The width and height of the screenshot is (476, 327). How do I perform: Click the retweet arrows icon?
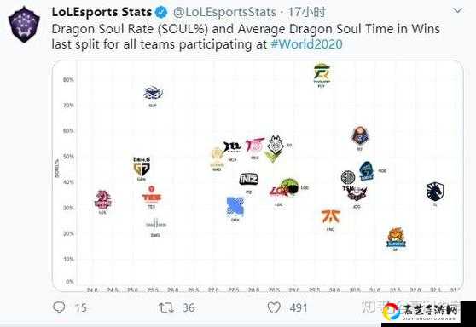point(166,308)
